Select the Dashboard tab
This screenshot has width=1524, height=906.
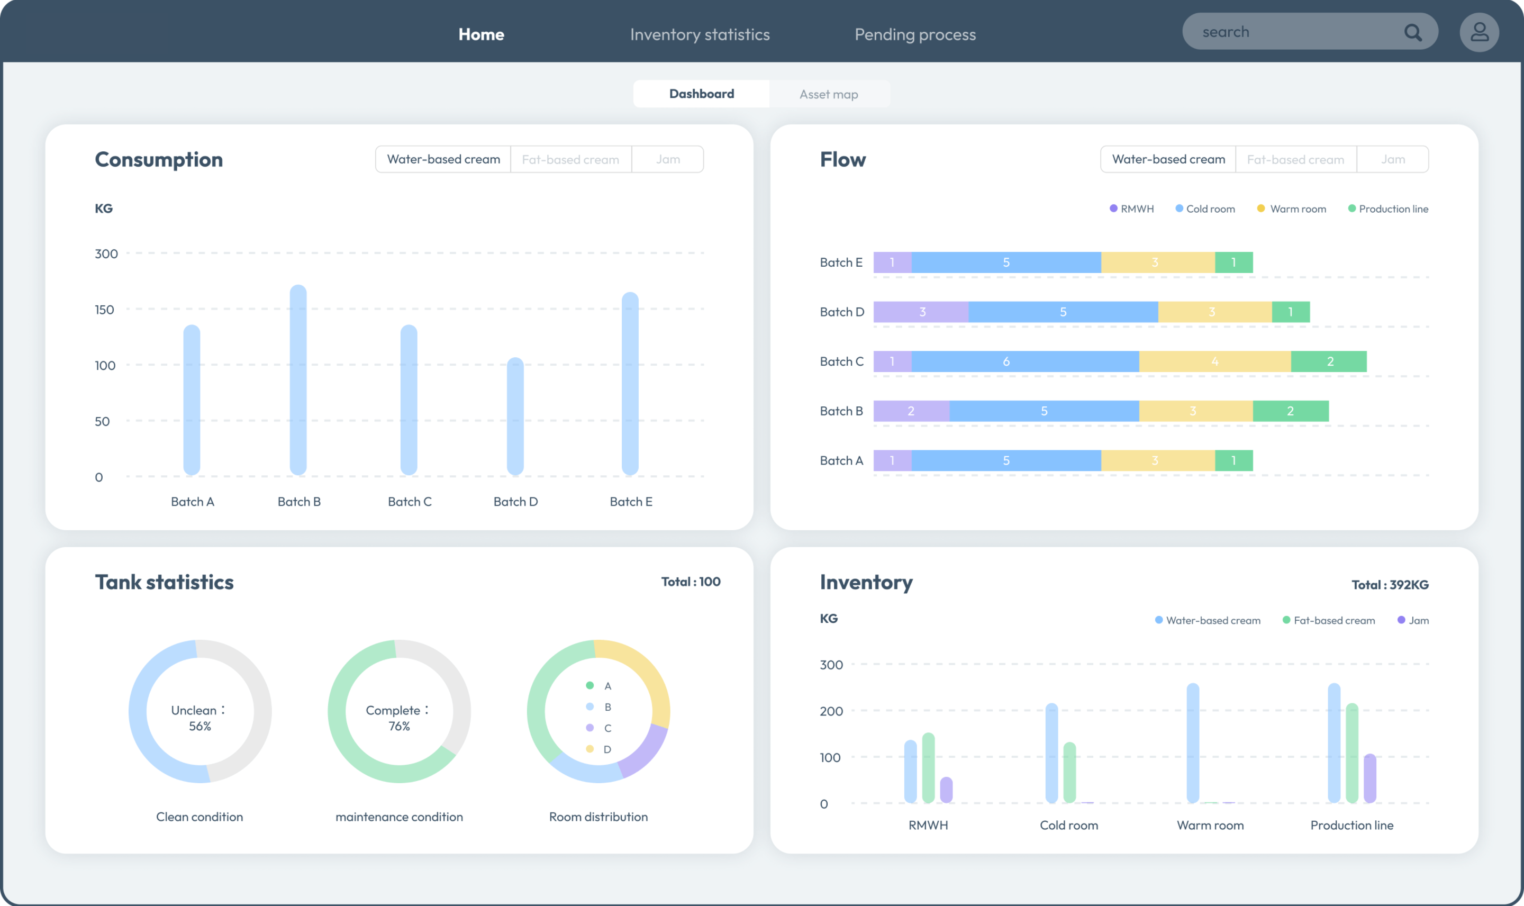tap(701, 94)
